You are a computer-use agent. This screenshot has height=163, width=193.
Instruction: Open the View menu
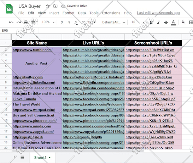point(42,13)
